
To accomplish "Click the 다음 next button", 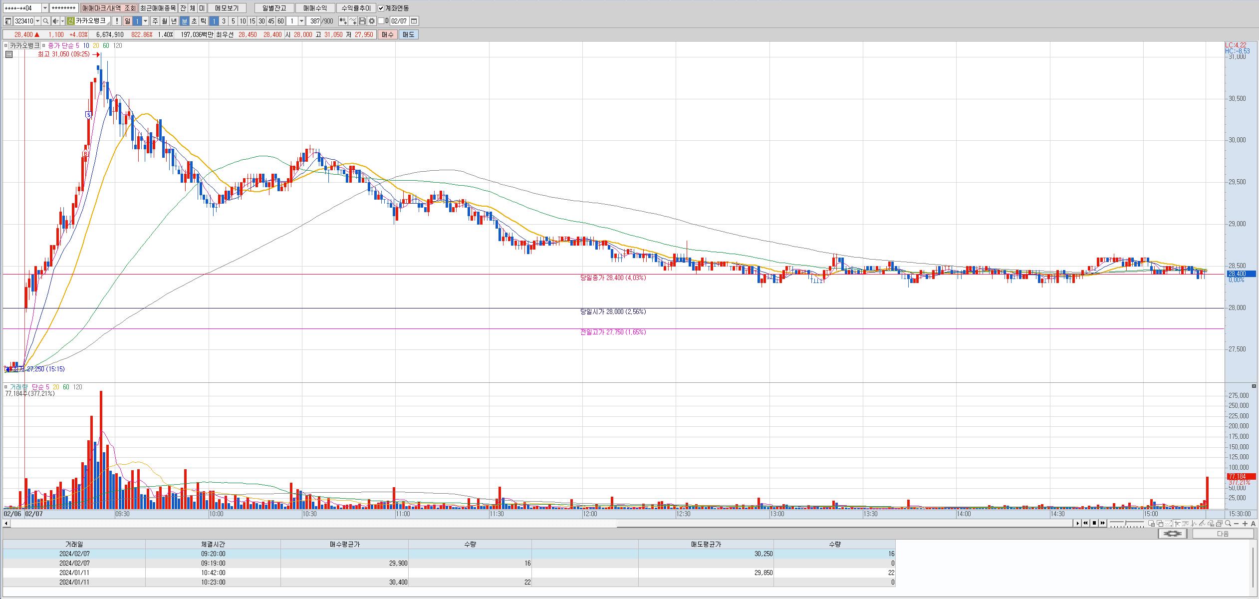I will click(x=1223, y=534).
